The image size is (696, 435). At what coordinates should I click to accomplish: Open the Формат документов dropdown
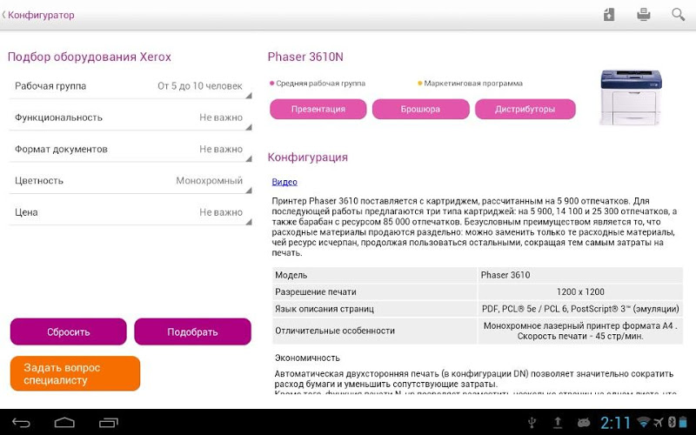pos(130,149)
